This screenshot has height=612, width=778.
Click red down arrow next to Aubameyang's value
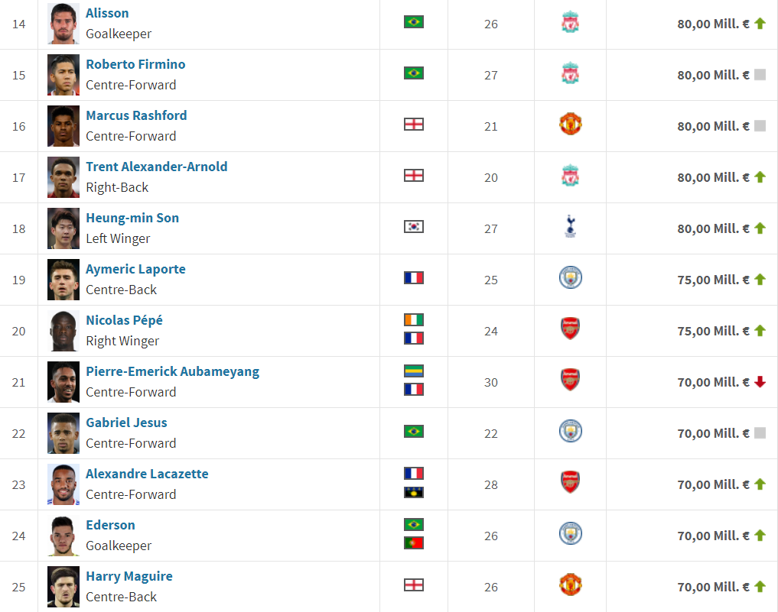tap(760, 381)
